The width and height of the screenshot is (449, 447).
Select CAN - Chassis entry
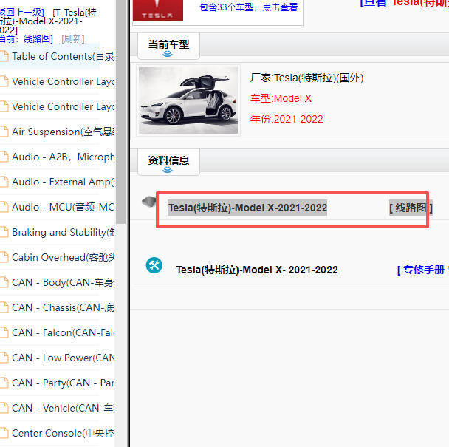63,307
